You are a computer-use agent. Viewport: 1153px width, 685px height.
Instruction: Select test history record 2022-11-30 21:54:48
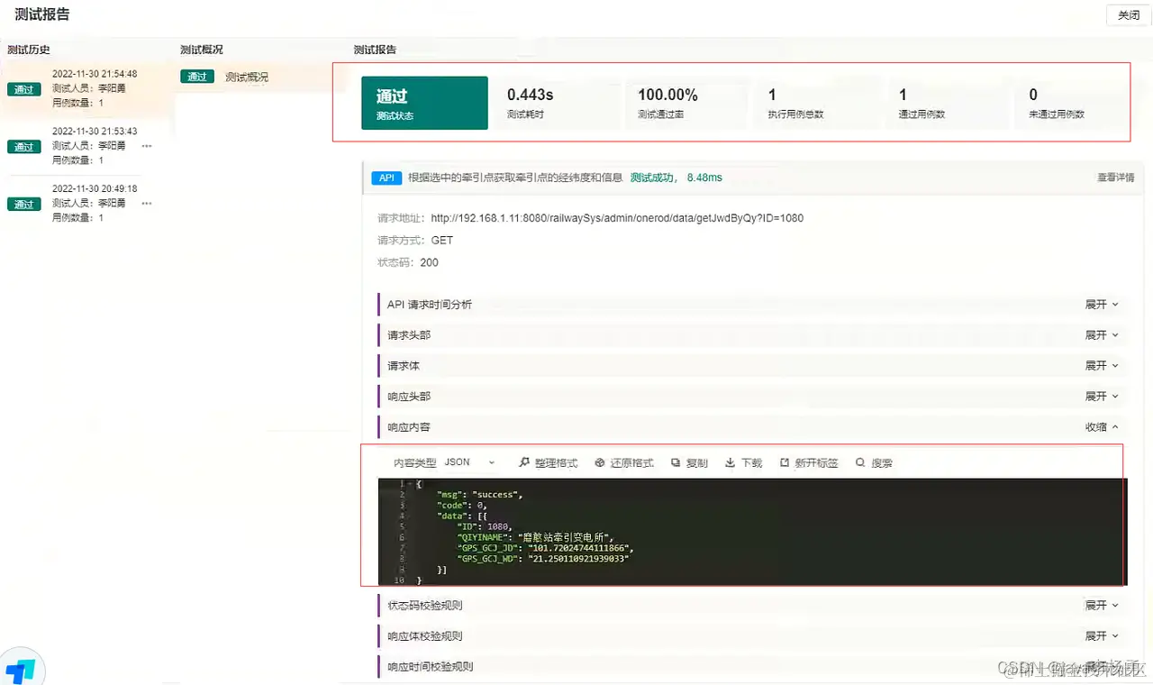coord(87,88)
